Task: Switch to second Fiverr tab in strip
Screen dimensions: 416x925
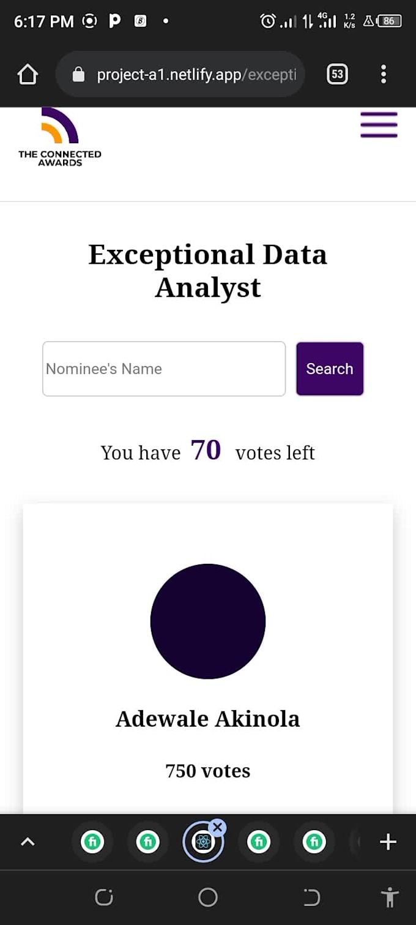Action: pos(147,842)
